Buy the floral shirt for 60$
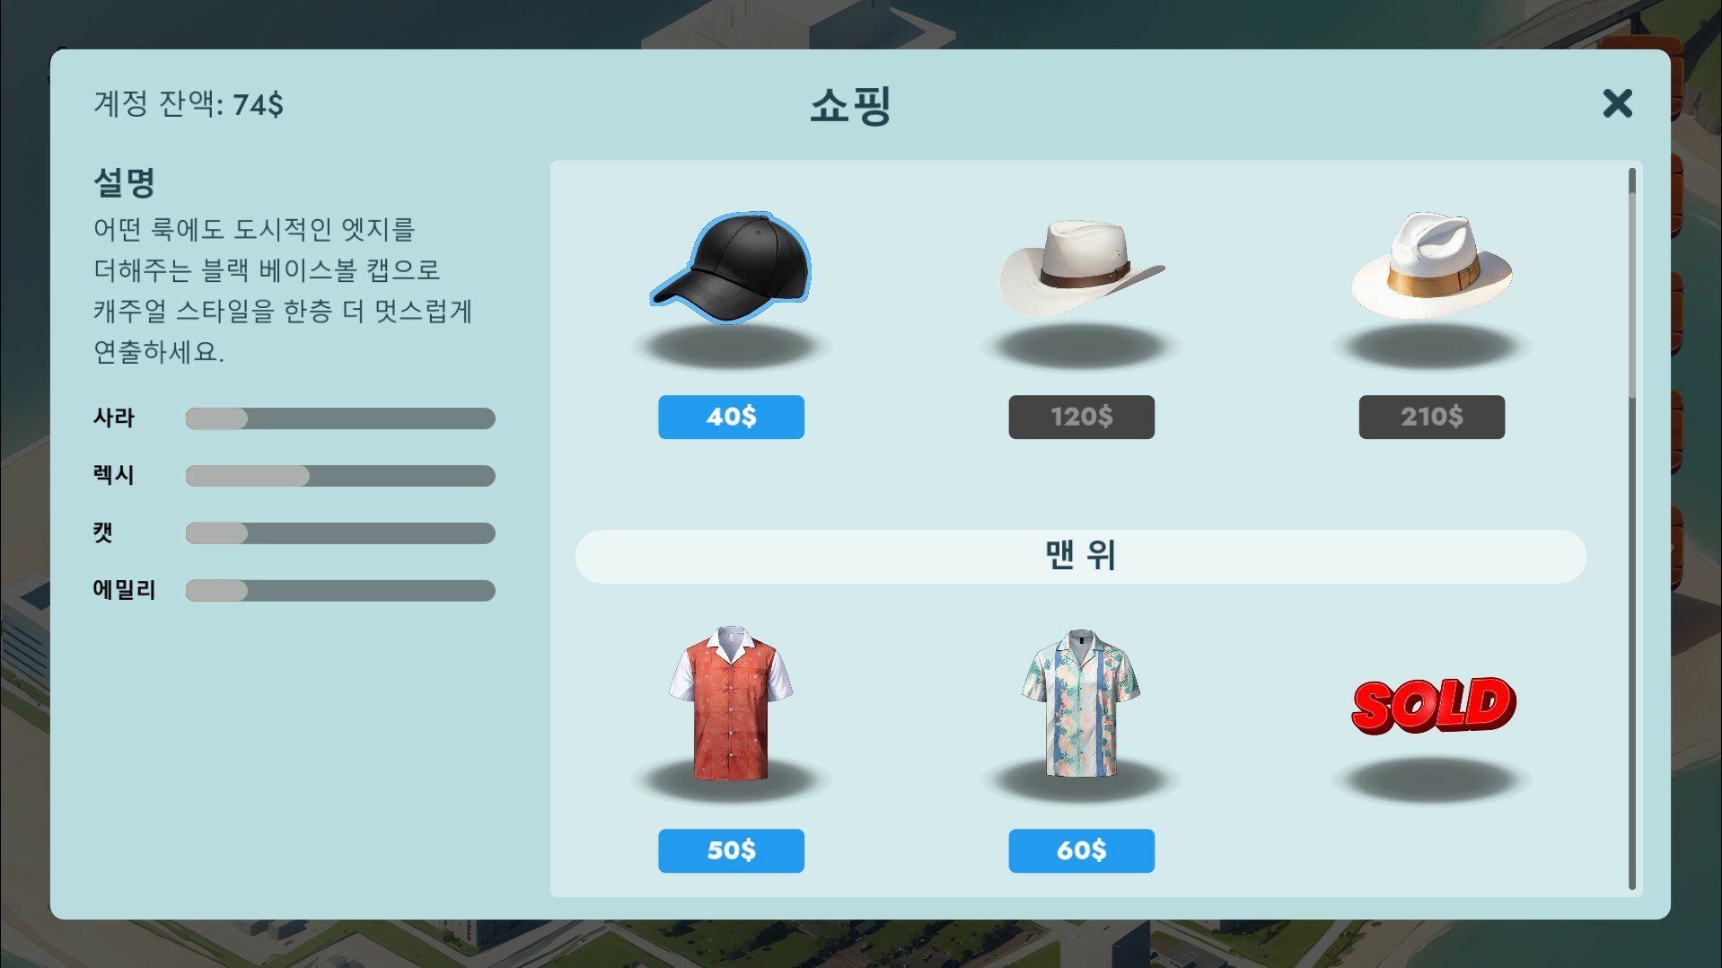1722x968 pixels. (x=1081, y=850)
